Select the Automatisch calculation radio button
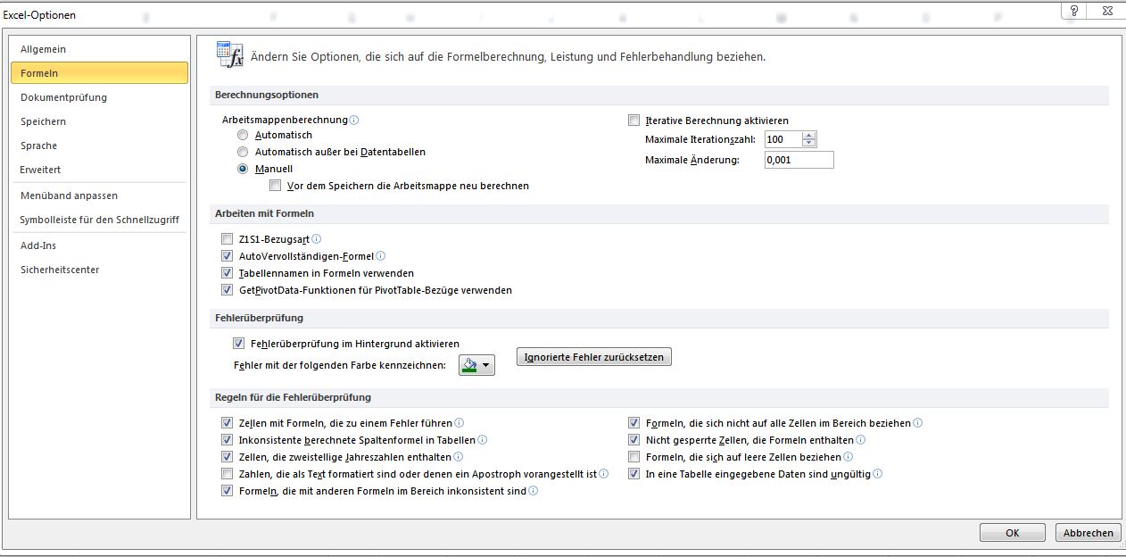1126x557 pixels. point(243,135)
